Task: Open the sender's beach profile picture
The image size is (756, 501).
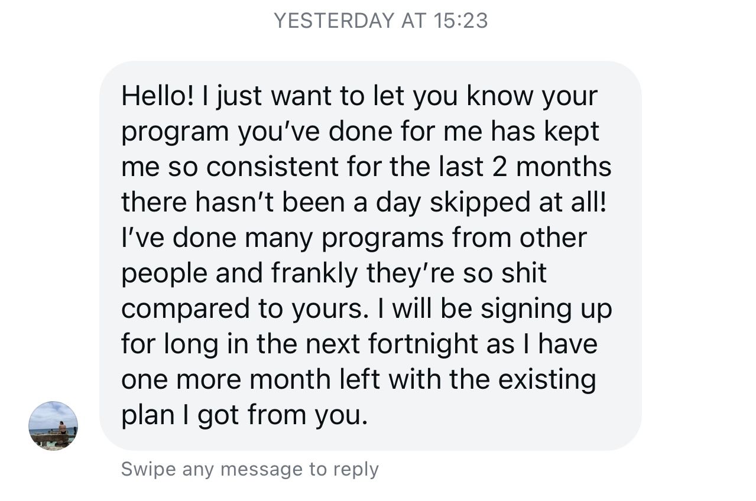Action: click(53, 426)
